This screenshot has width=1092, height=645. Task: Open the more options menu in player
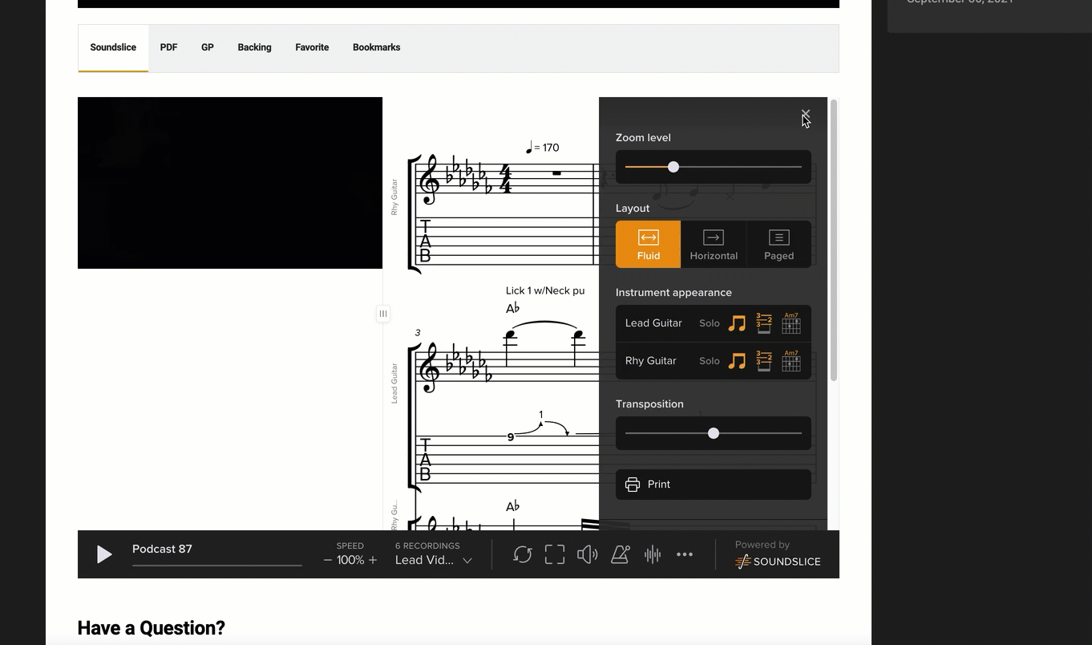click(685, 554)
